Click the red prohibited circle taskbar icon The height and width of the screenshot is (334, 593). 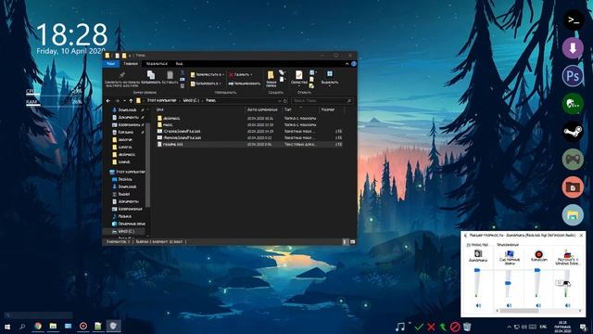(x=455, y=327)
